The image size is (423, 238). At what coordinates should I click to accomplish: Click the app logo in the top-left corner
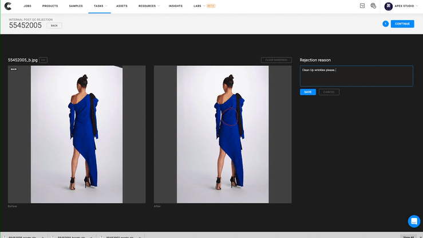click(x=8, y=6)
